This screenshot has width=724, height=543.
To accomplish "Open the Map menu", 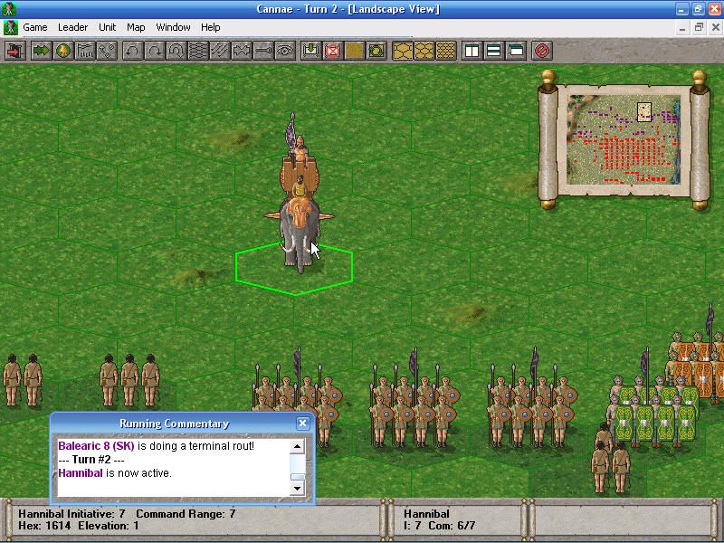I will coord(136,27).
